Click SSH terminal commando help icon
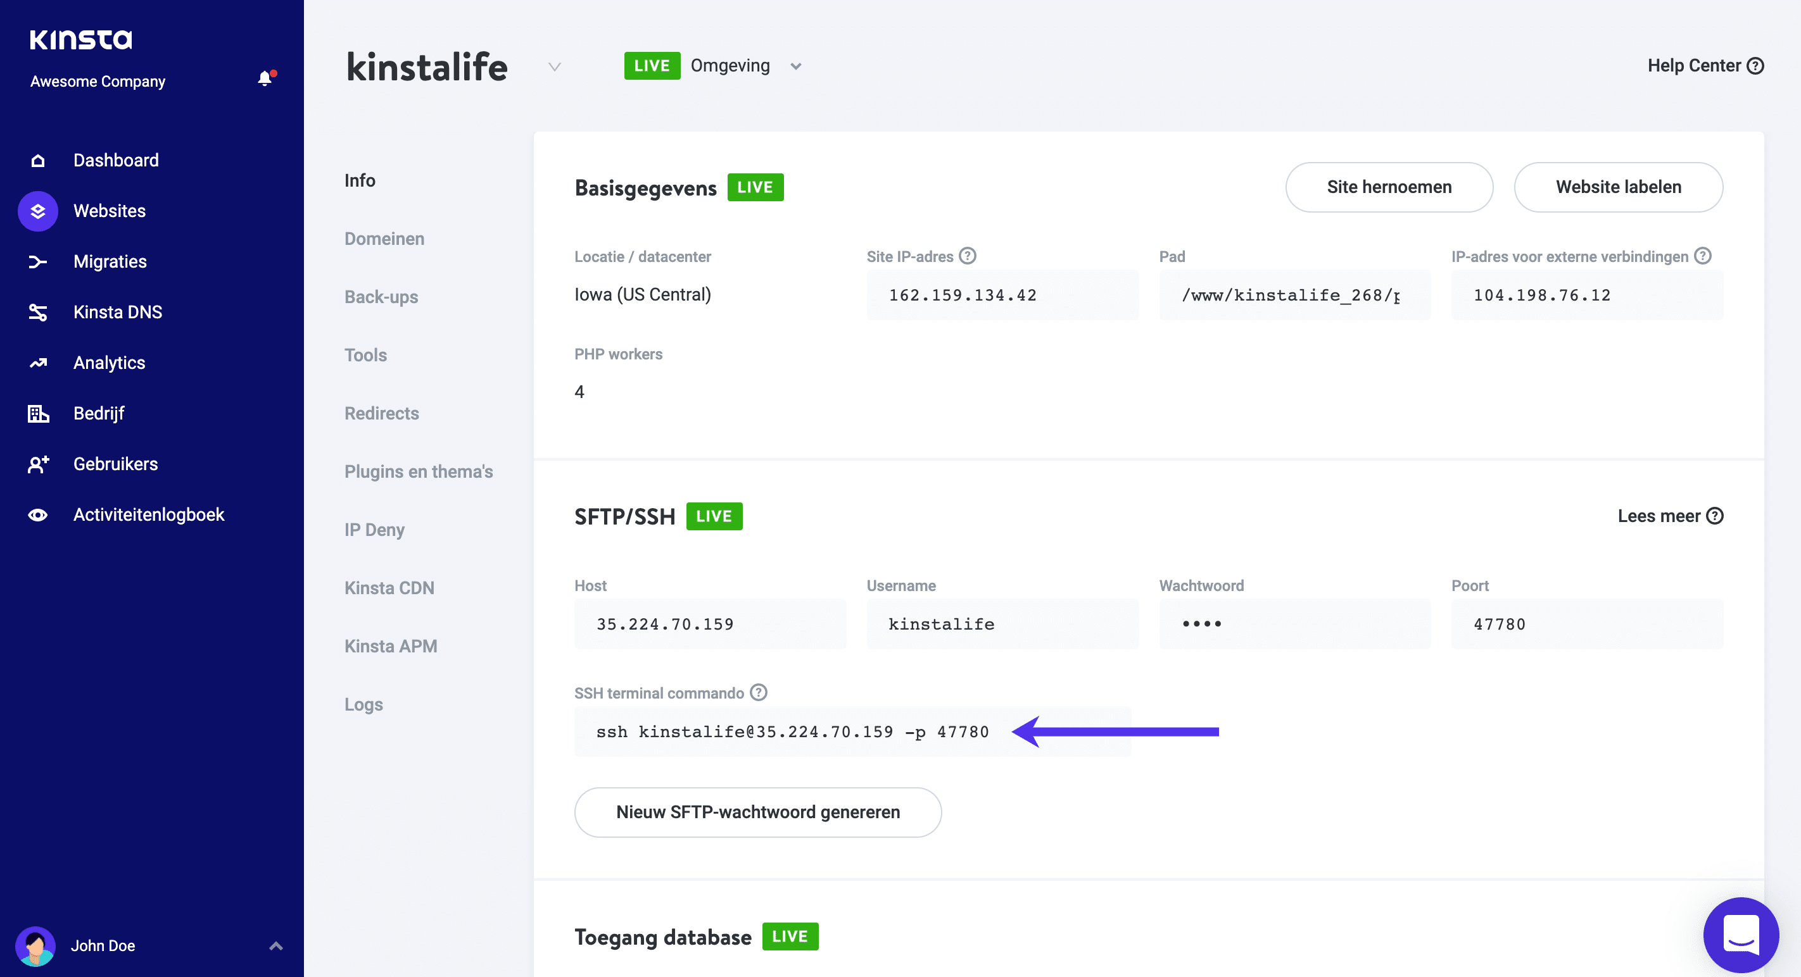Screen dimensions: 1801x977 pyautogui.click(x=759, y=693)
